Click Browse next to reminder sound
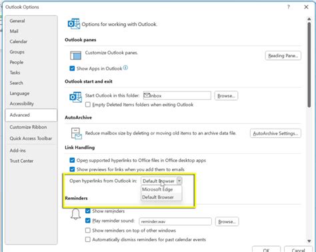316x252 pixels. (227, 221)
